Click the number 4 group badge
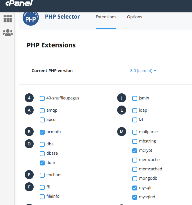The image size is (192, 205). [29, 98]
